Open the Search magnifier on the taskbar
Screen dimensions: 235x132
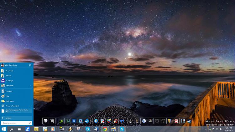[x=11, y=129]
